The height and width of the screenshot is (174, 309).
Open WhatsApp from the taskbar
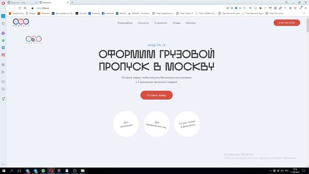coord(43,171)
